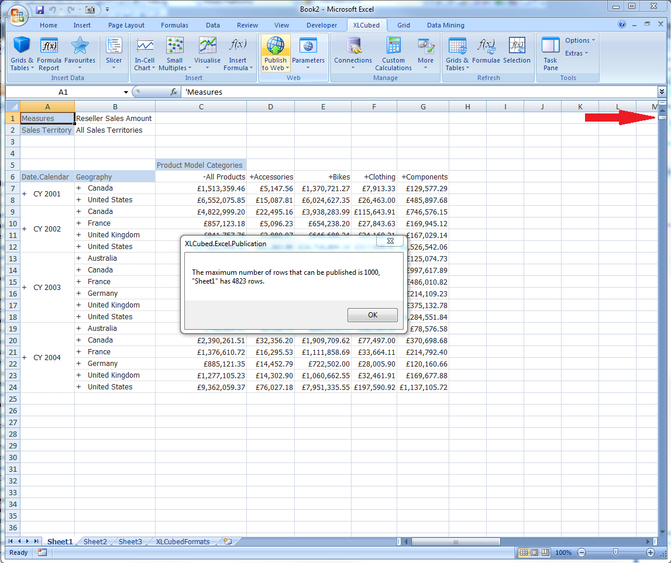Open the Grid ribbon tab
Image resolution: width=671 pixels, height=563 pixels.
coord(404,25)
